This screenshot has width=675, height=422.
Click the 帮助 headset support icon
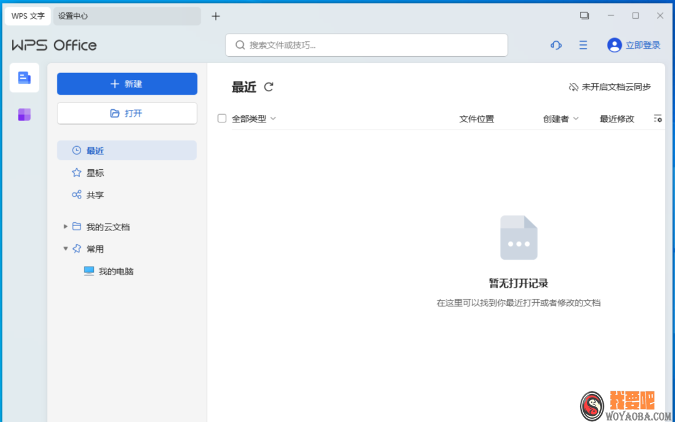556,45
